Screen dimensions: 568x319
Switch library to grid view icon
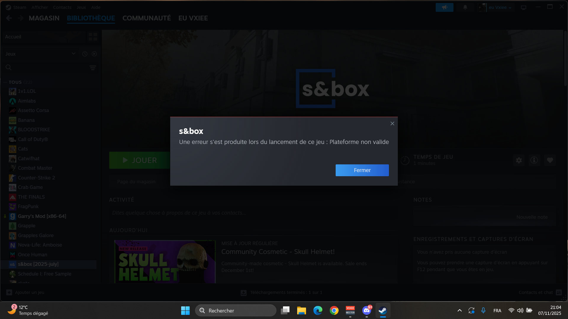(93, 37)
